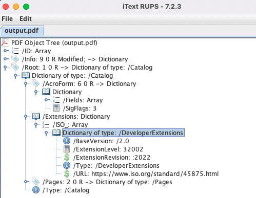Select the '/SigFlags: 3' row
256x198 pixels.
pos(80,108)
